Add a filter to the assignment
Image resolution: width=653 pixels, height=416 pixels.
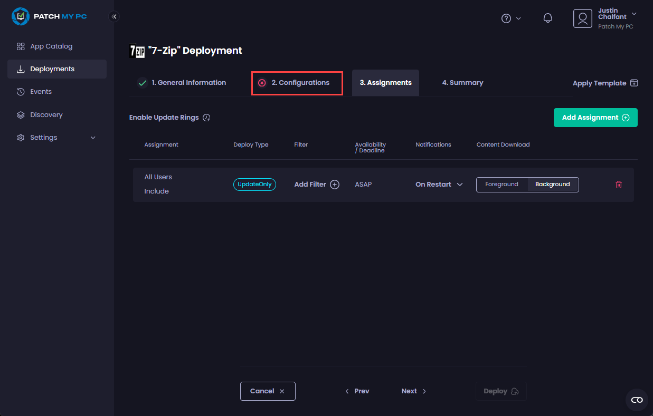click(316, 184)
